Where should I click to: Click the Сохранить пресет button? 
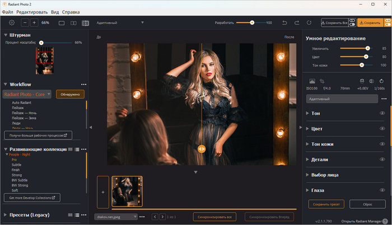[325, 204]
